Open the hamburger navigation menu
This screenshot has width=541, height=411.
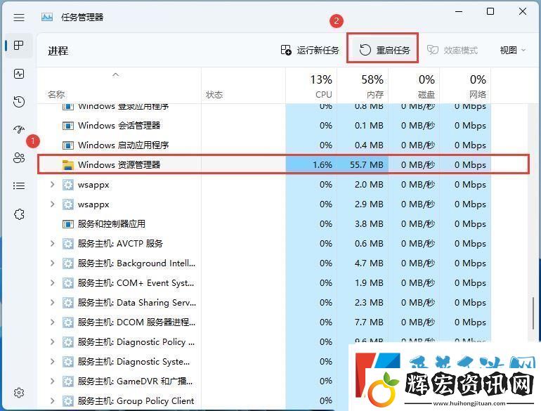(x=19, y=18)
